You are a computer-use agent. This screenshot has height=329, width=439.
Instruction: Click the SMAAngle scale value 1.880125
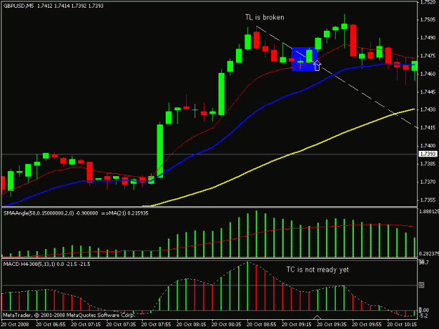click(x=429, y=212)
